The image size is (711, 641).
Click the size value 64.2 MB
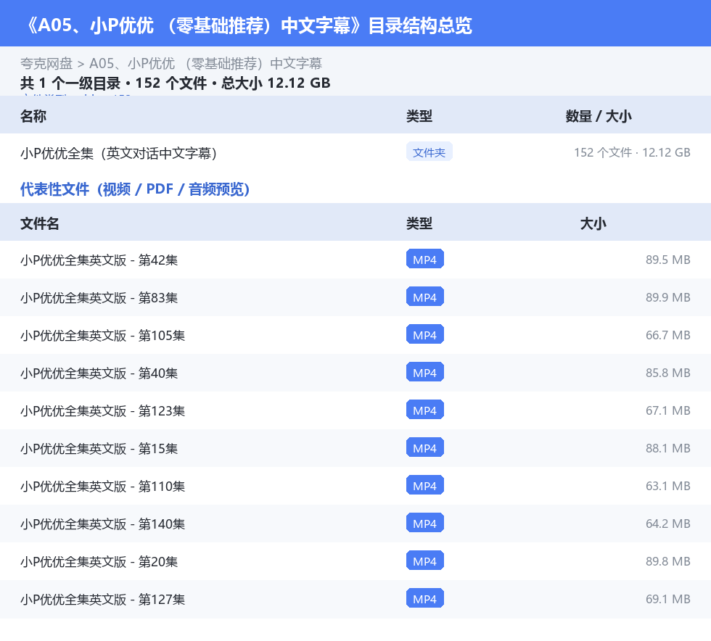(668, 524)
